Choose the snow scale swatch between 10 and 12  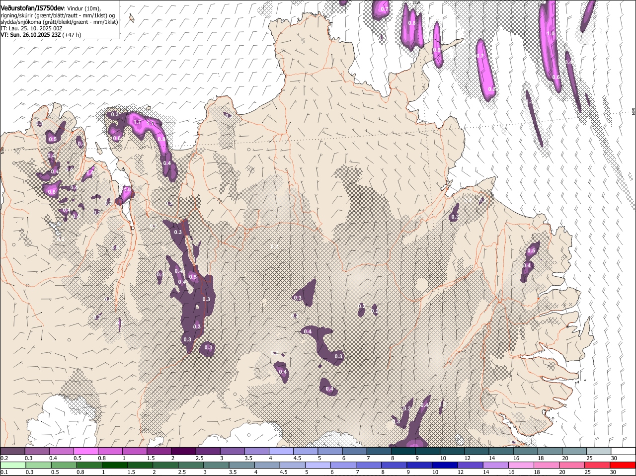(x=452, y=451)
